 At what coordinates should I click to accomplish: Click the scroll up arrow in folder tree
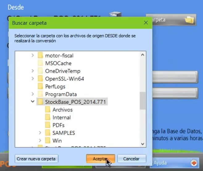coord(143,55)
